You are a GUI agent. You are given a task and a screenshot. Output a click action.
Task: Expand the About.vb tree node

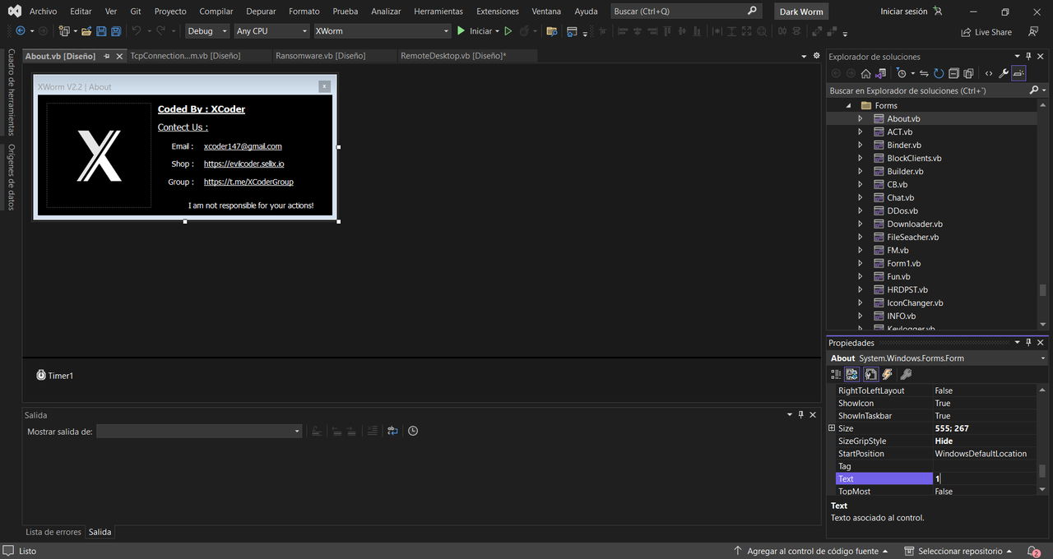point(860,118)
